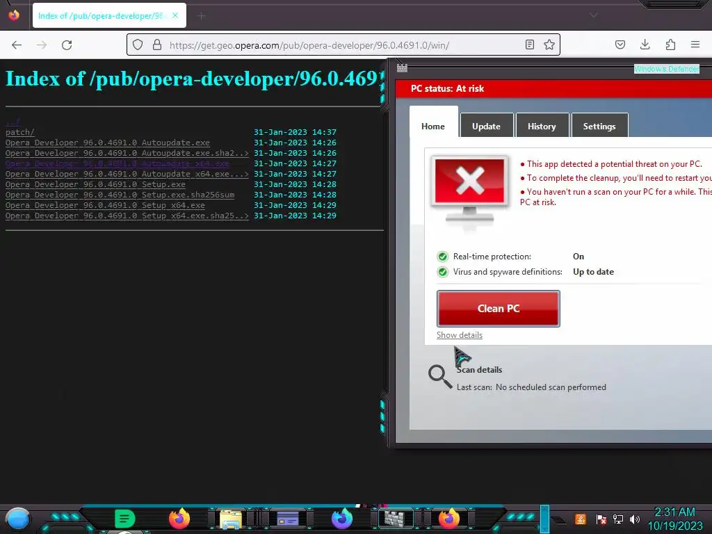Image resolution: width=712 pixels, height=534 pixels.
Task: Reload the Opera index page
Action: point(67,45)
